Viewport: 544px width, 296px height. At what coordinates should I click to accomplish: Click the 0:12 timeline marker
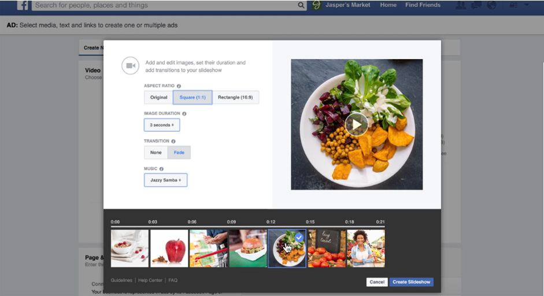[271, 222]
